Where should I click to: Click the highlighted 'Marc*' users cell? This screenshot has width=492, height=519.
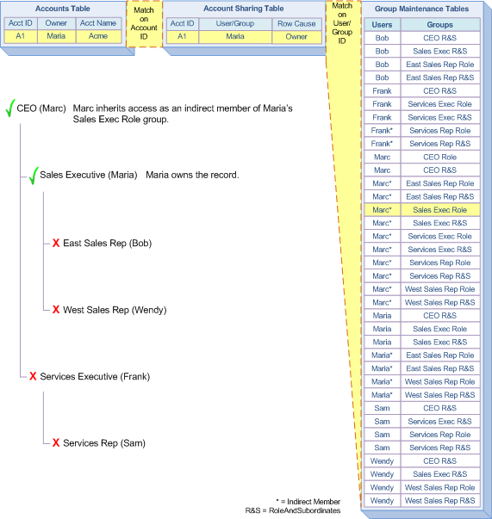382,210
